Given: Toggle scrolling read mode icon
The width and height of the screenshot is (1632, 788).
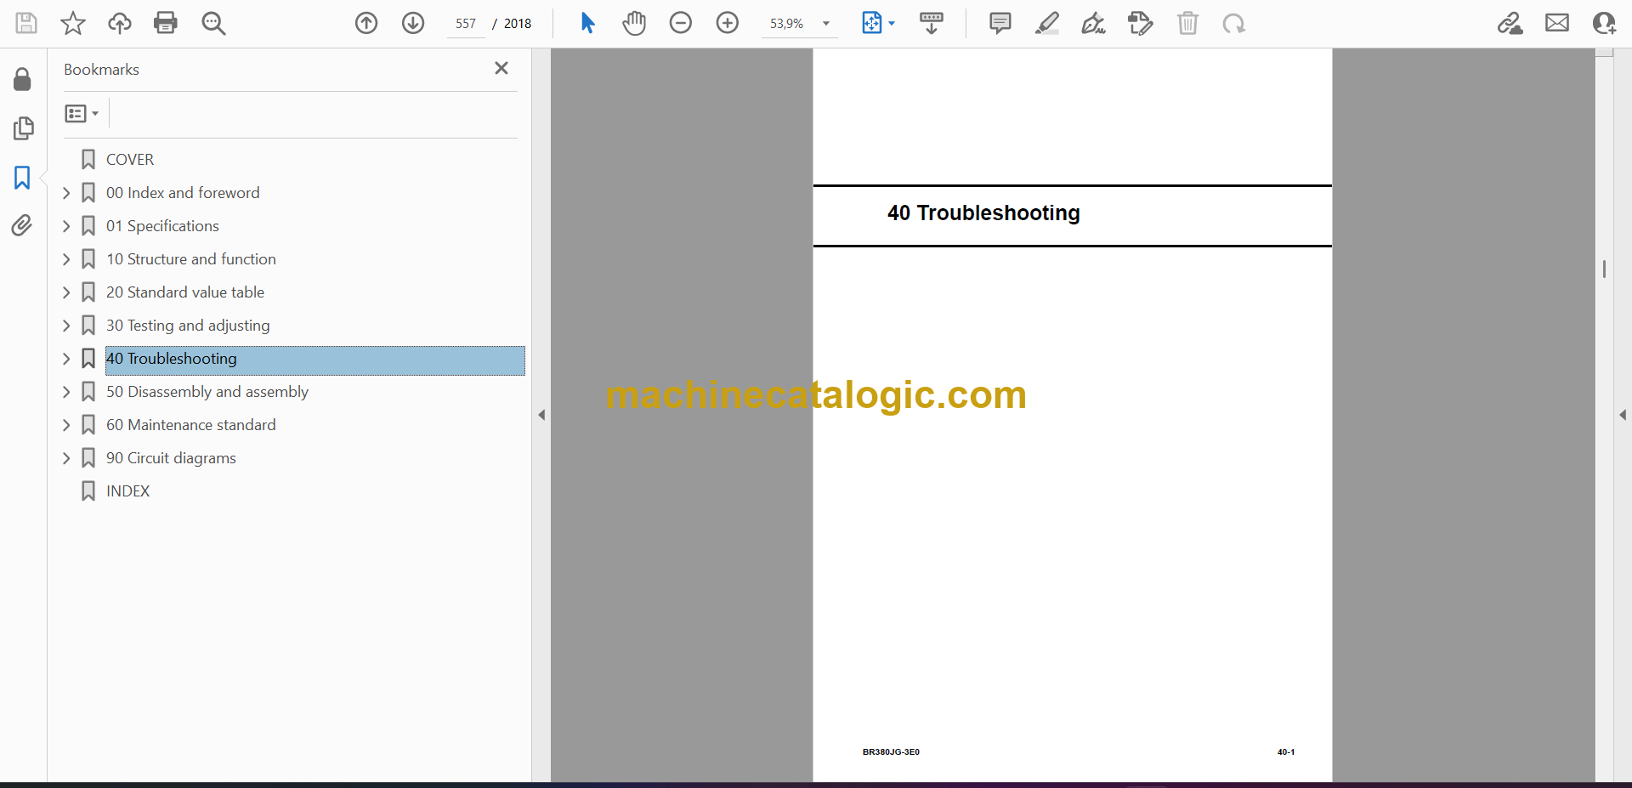Looking at the screenshot, I should [932, 23].
